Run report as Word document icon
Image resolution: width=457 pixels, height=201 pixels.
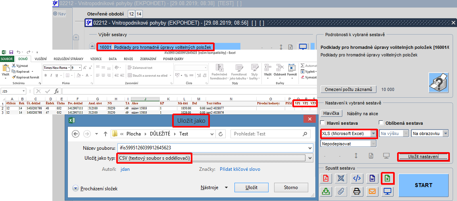[372, 178]
